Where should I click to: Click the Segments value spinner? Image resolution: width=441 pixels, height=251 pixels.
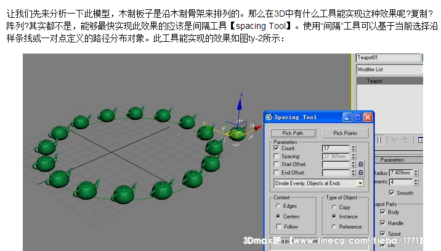416,182
